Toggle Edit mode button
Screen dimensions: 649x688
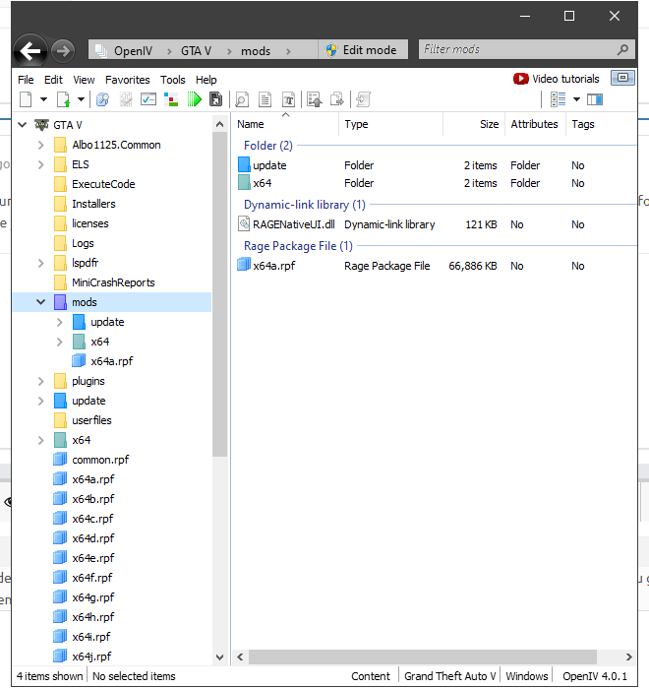(363, 50)
